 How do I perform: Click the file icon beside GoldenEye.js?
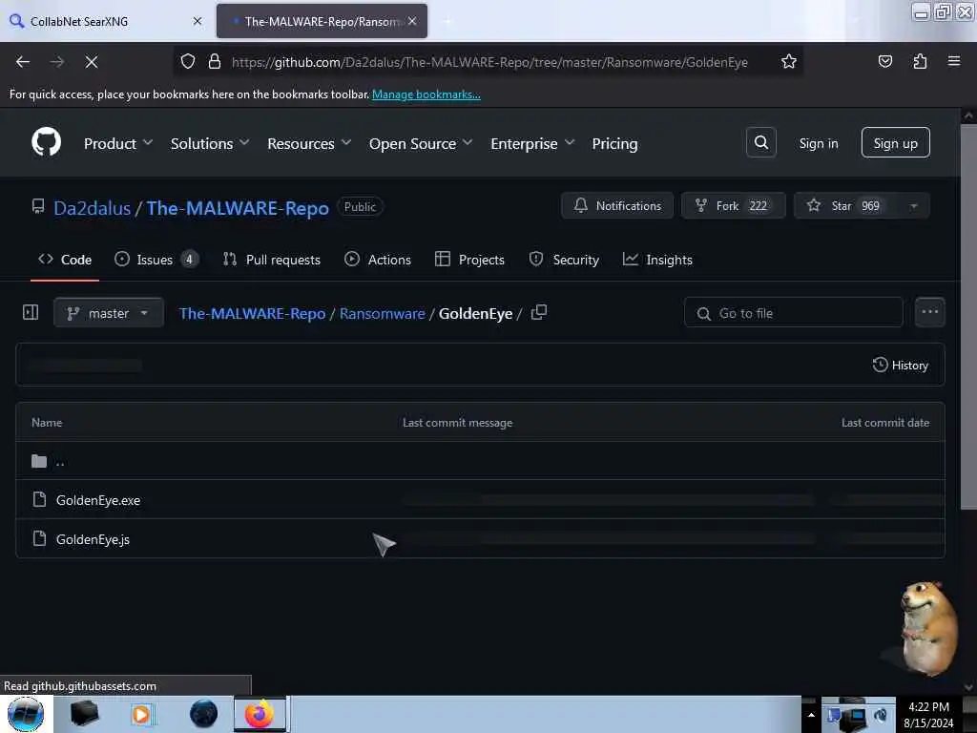(39, 538)
